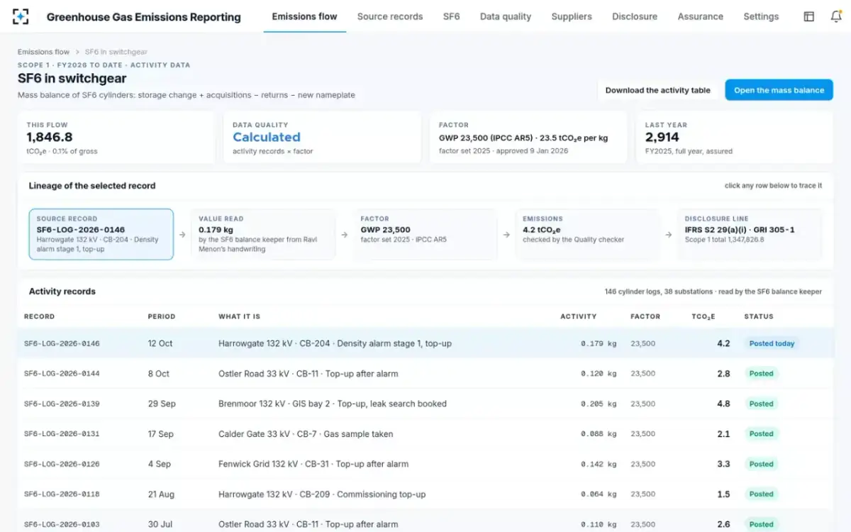Open the notifications bell
851x532 pixels.
[836, 16]
